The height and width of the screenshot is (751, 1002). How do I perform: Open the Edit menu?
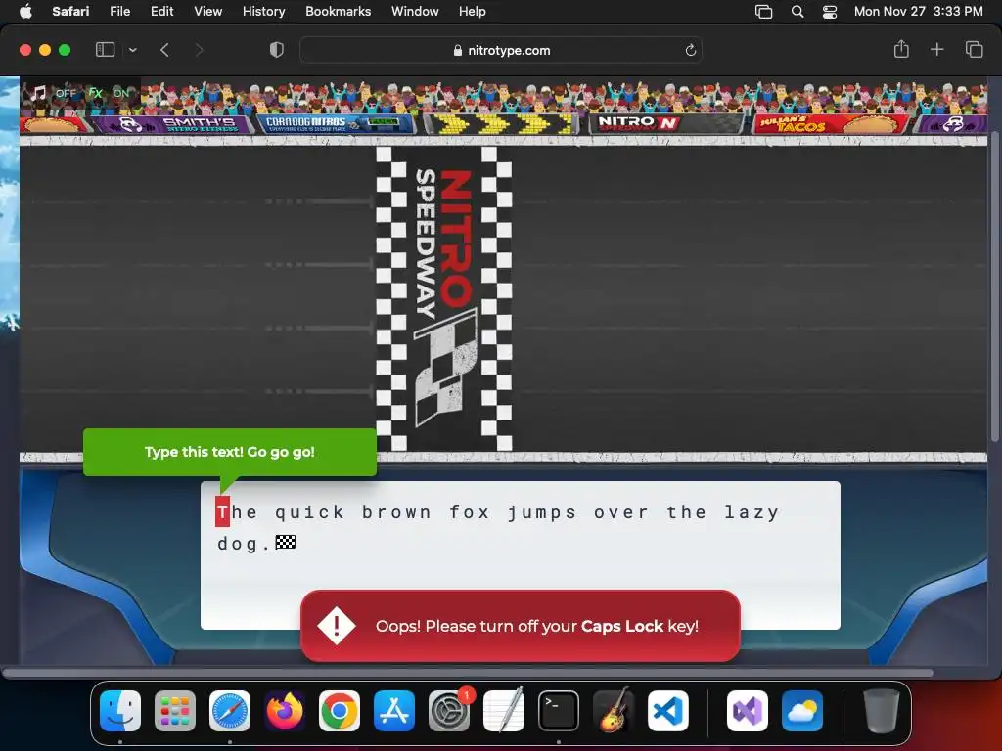coord(161,12)
